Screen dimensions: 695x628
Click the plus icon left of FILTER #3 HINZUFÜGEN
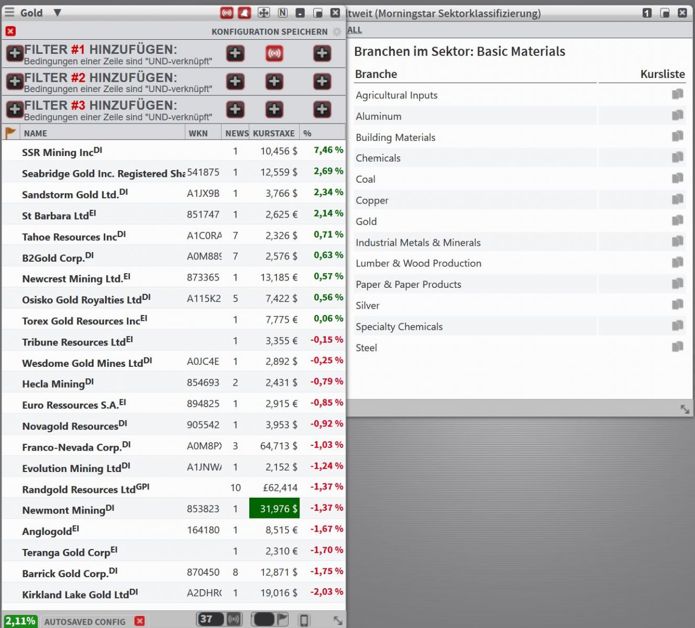point(15,109)
